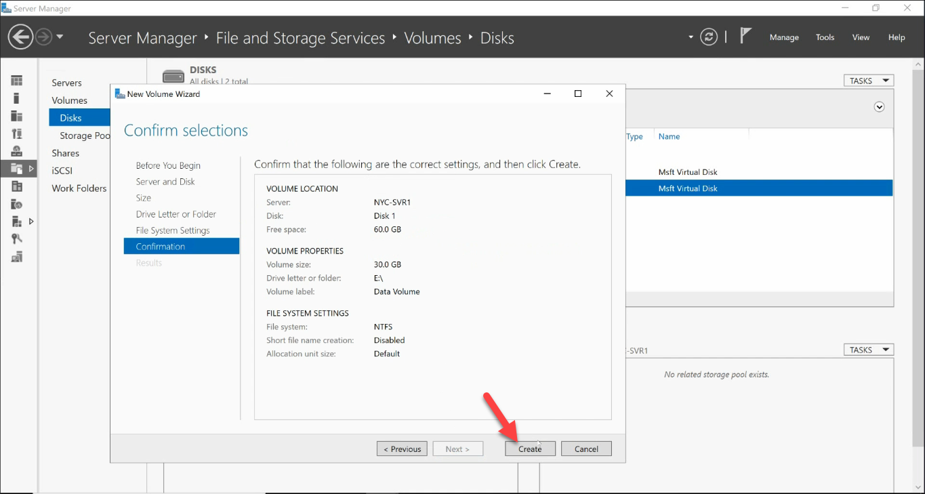Viewport: 925px width, 494px height.
Task: Select iSCSI in the navigation pane
Action: tap(62, 171)
